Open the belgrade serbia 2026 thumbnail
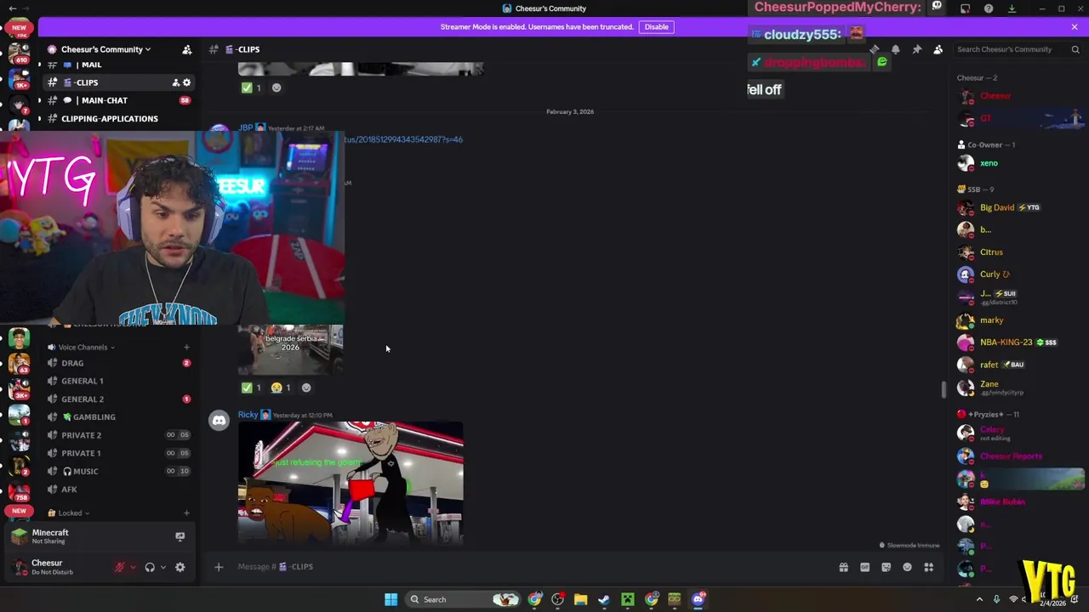The height and width of the screenshot is (612, 1089). point(290,349)
